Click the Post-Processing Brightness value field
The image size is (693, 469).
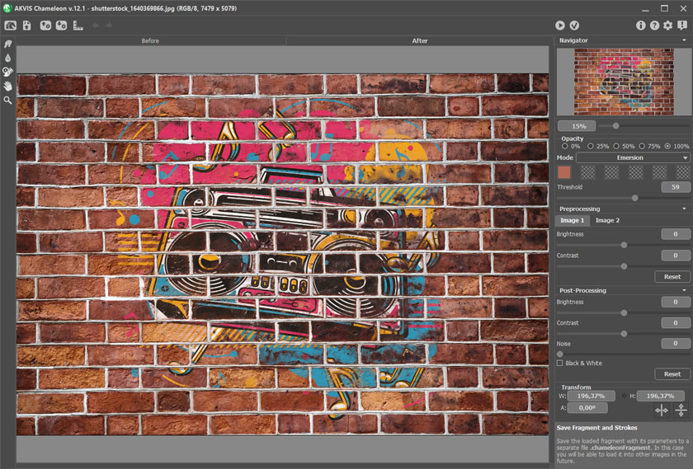click(676, 302)
